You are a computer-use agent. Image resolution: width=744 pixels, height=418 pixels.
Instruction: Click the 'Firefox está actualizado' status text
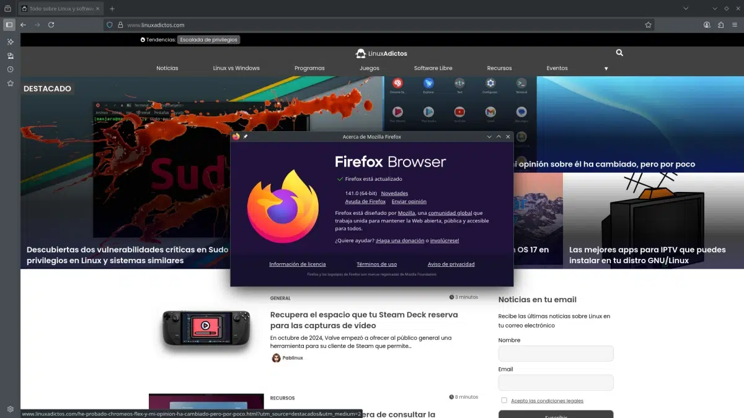373,179
